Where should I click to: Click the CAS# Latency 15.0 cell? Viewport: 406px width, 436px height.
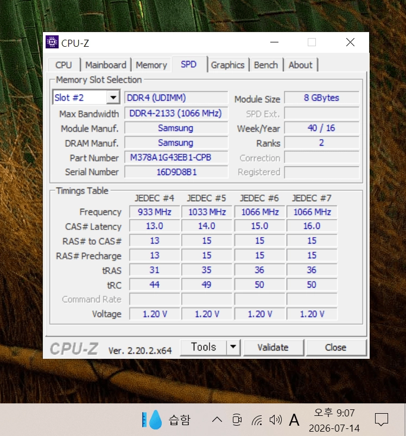coord(259,226)
